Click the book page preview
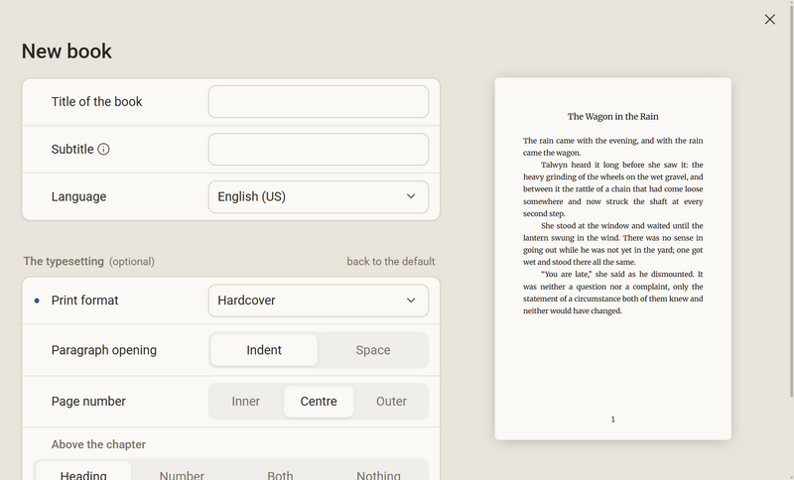The height and width of the screenshot is (480, 794). point(612,259)
